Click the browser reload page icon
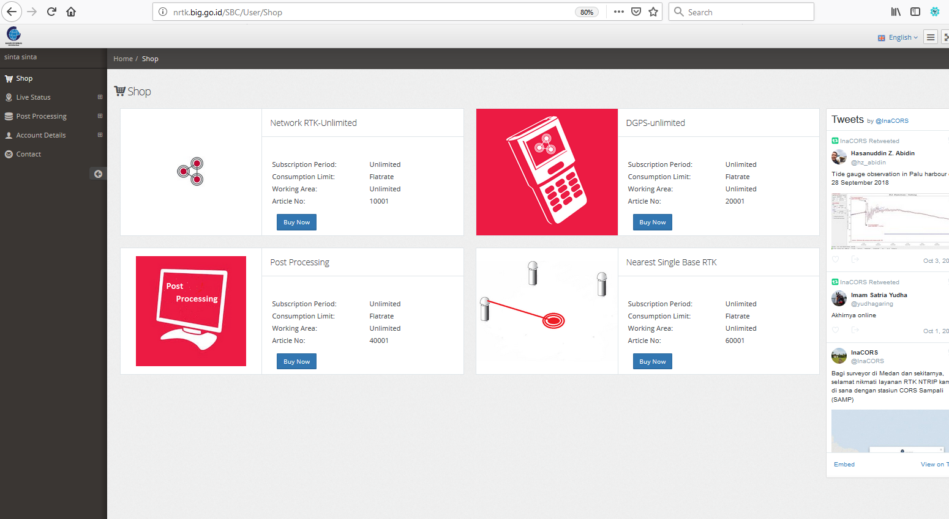The height and width of the screenshot is (519, 949). tap(51, 12)
